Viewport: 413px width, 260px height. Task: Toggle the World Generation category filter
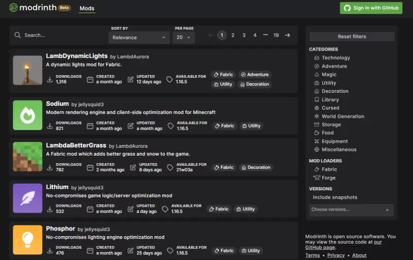coord(339,116)
